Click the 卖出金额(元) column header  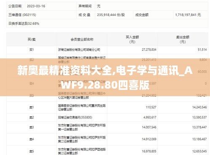click(183, 39)
